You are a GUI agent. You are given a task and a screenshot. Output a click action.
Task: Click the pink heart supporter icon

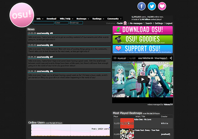tap(162, 6)
